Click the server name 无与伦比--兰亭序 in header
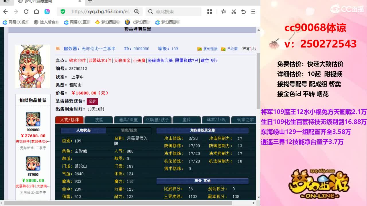The height and width of the screenshot is (206, 367). click(x=99, y=49)
